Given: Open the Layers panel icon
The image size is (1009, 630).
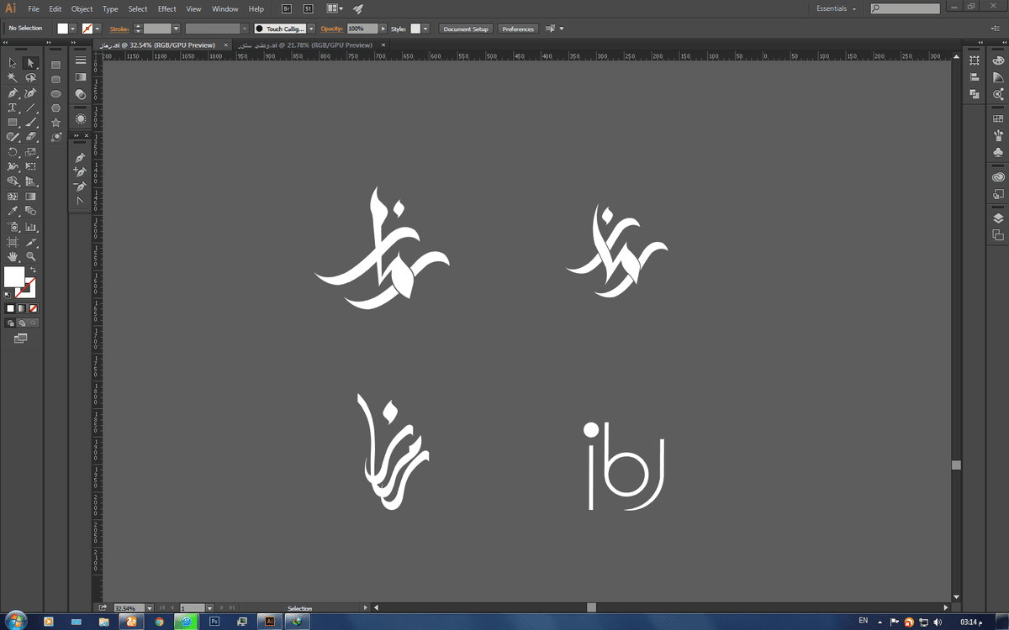Looking at the screenshot, I should pyautogui.click(x=998, y=218).
